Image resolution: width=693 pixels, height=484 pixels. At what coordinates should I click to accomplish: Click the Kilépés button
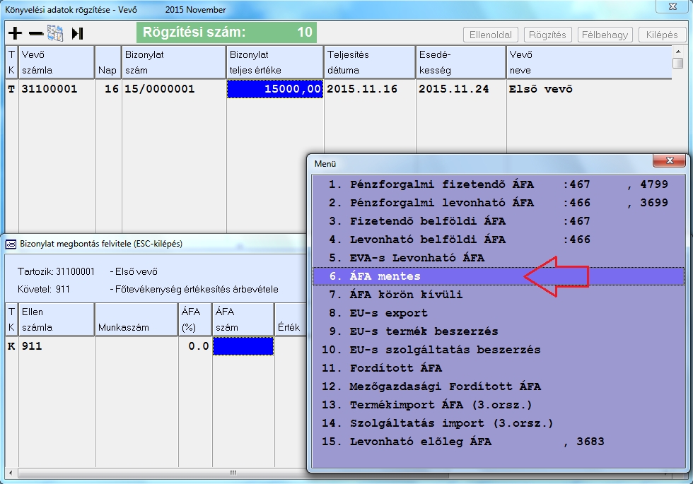point(662,35)
